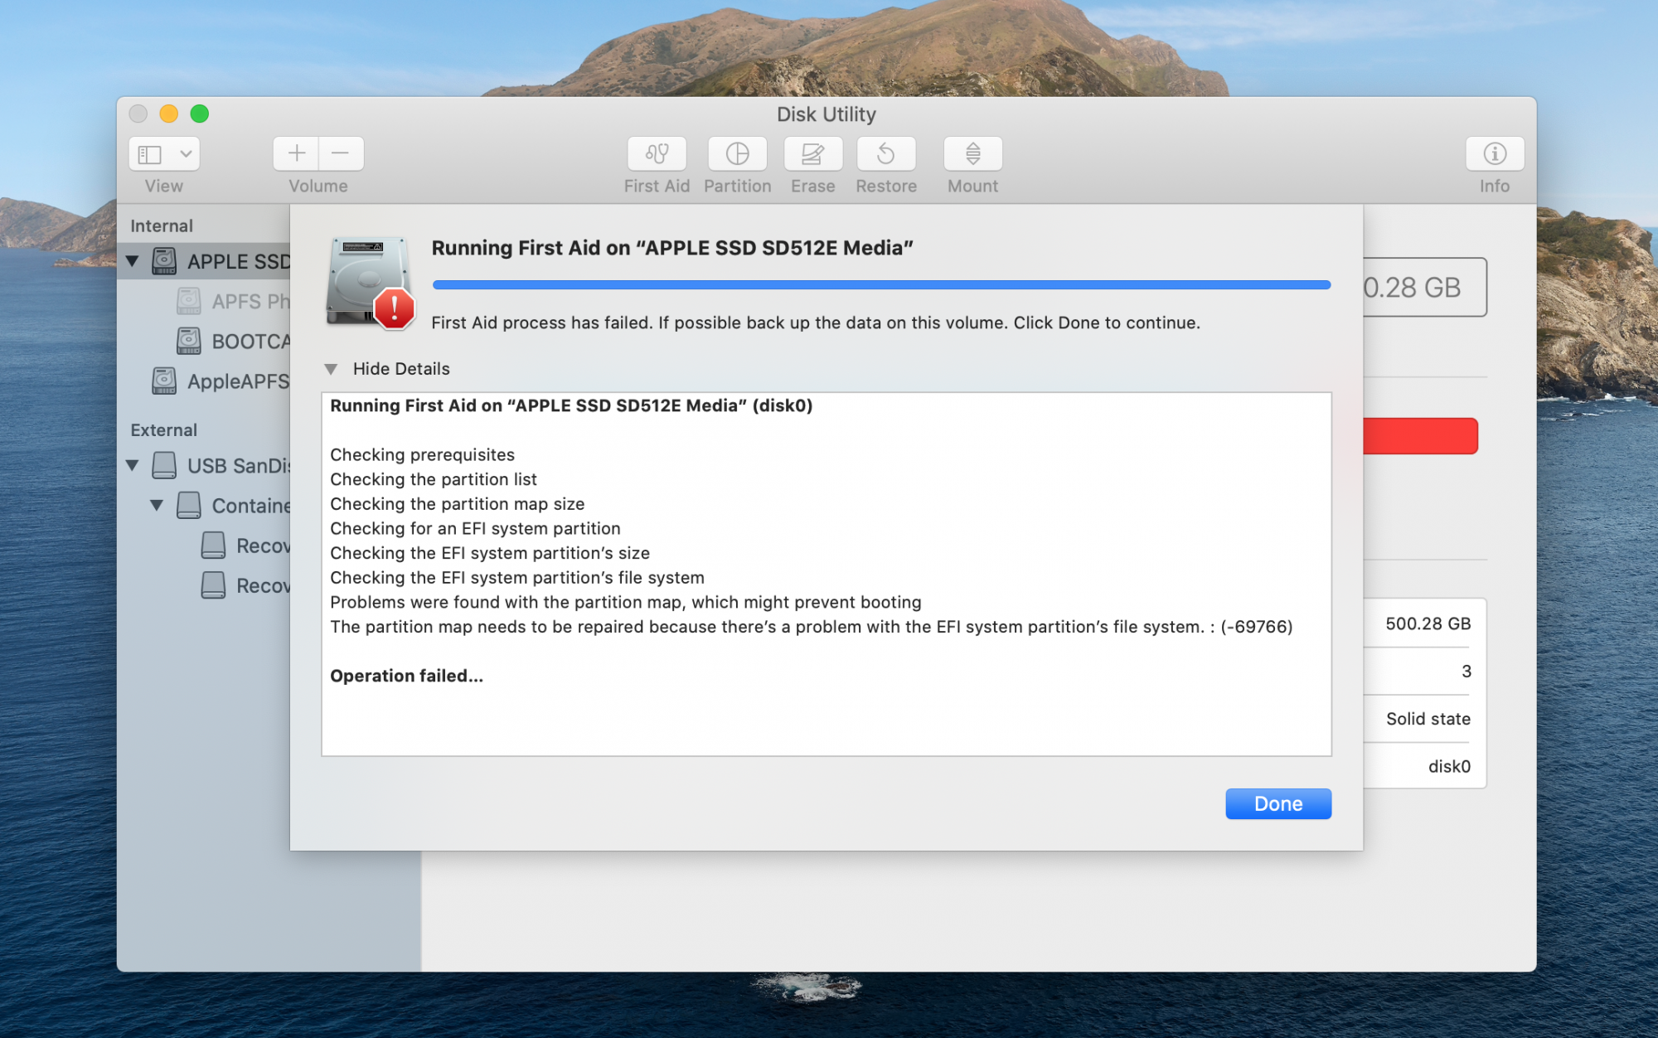
Task: Select the Restore arrow icon
Action: (885, 153)
